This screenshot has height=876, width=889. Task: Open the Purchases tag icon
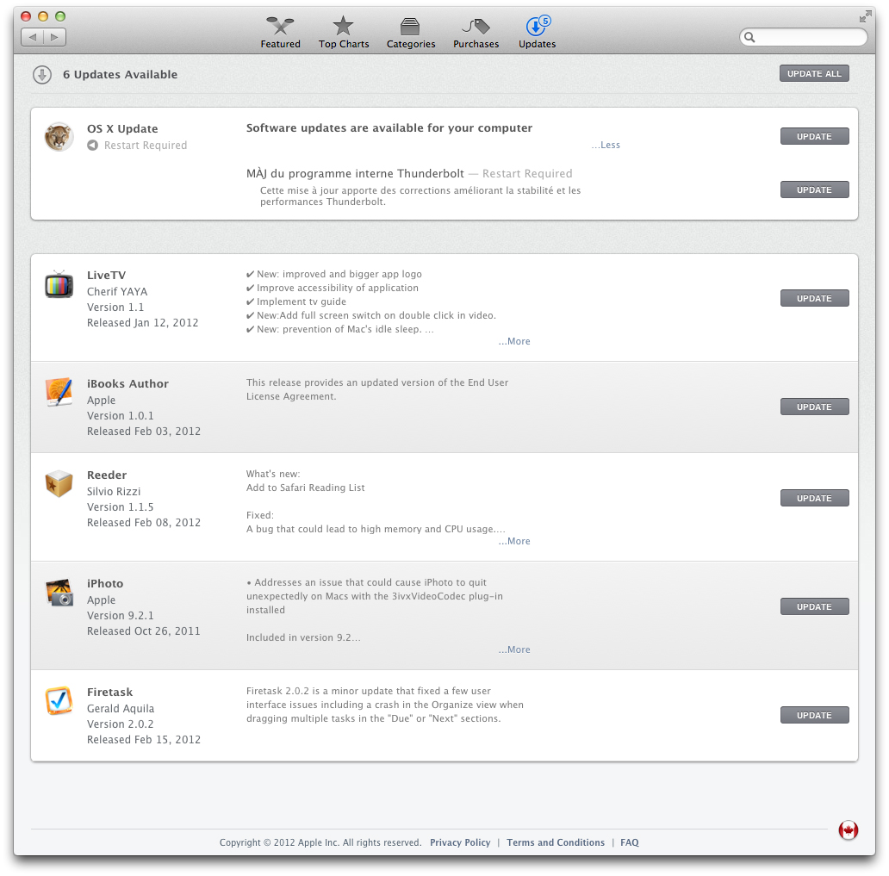[476, 26]
